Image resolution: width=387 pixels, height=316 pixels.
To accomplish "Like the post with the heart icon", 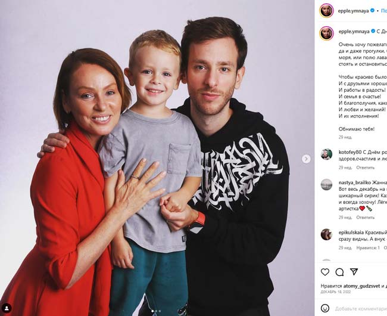I will tap(325, 272).
